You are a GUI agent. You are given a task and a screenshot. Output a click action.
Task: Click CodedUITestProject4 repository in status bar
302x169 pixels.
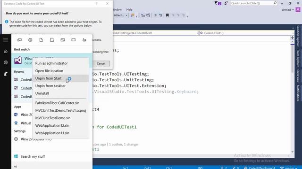point(260,168)
